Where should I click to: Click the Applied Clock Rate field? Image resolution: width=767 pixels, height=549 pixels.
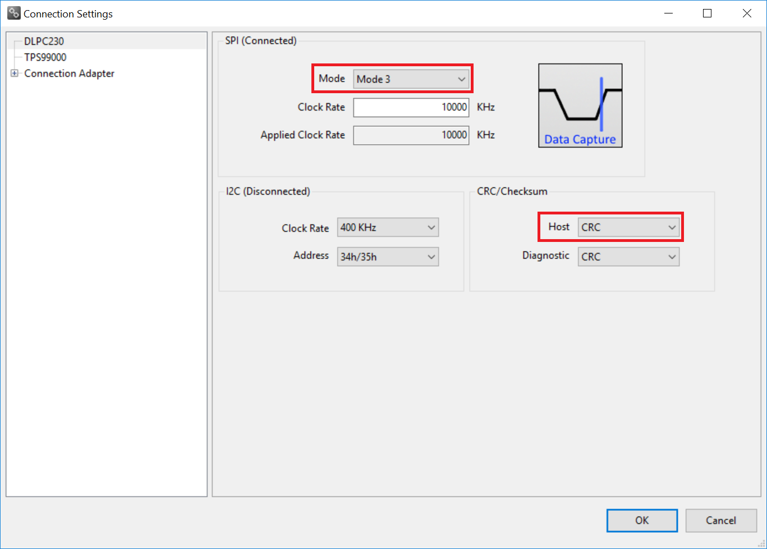coord(411,135)
